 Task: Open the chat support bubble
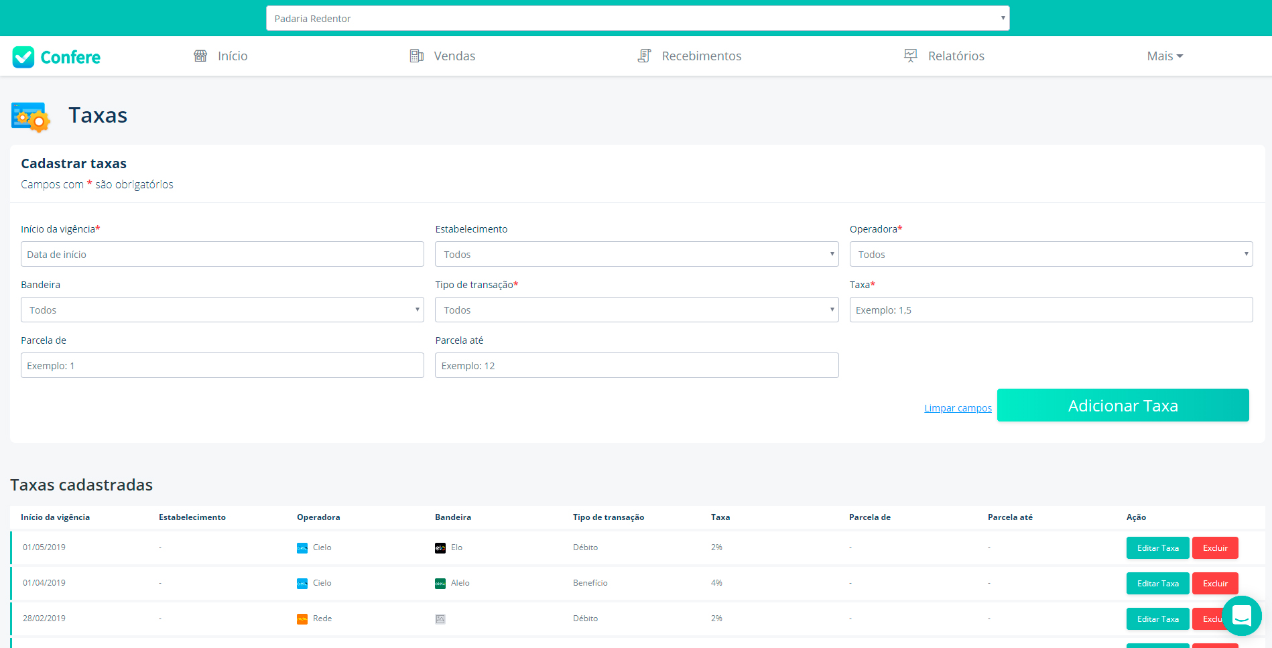[x=1241, y=615]
